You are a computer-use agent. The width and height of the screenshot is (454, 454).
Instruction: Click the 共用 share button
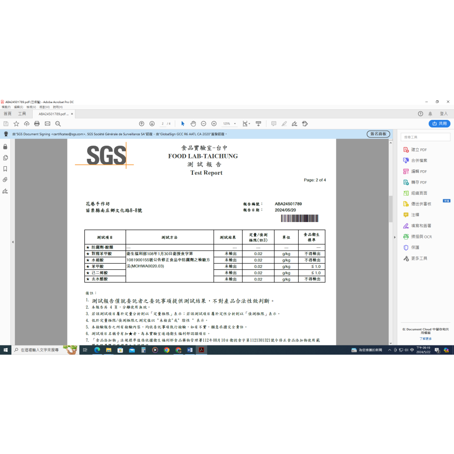439,123
